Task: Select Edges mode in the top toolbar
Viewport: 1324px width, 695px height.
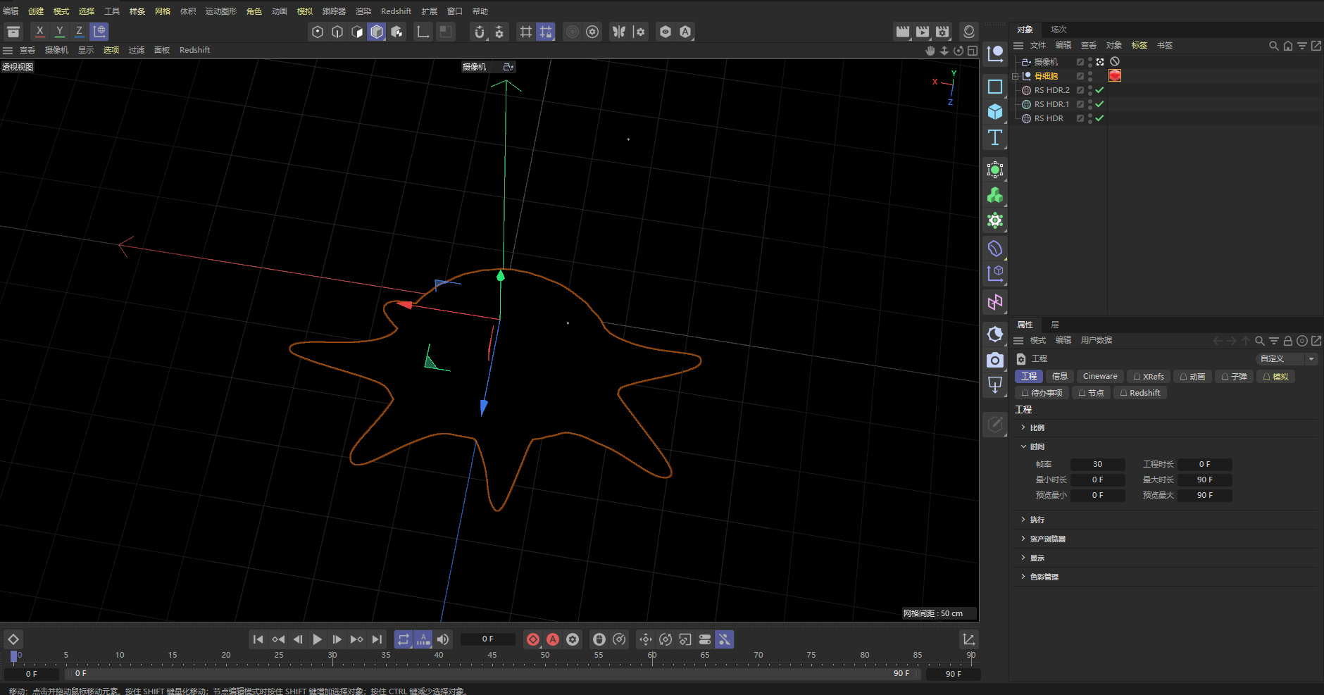Action: [x=337, y=32]
